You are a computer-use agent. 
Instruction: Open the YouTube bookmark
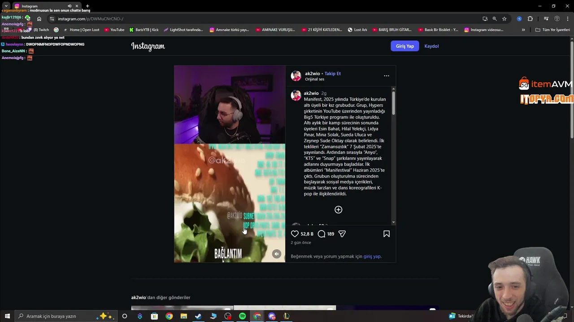pyautogui.click(x=114, y=30)
